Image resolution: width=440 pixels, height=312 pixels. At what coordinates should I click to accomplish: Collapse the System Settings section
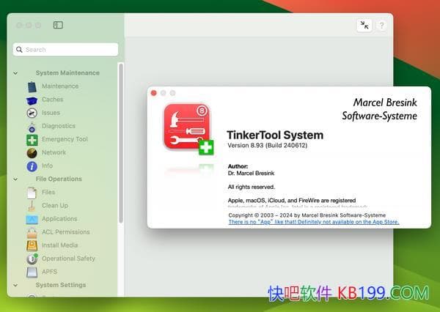click(x=15, y=285)
